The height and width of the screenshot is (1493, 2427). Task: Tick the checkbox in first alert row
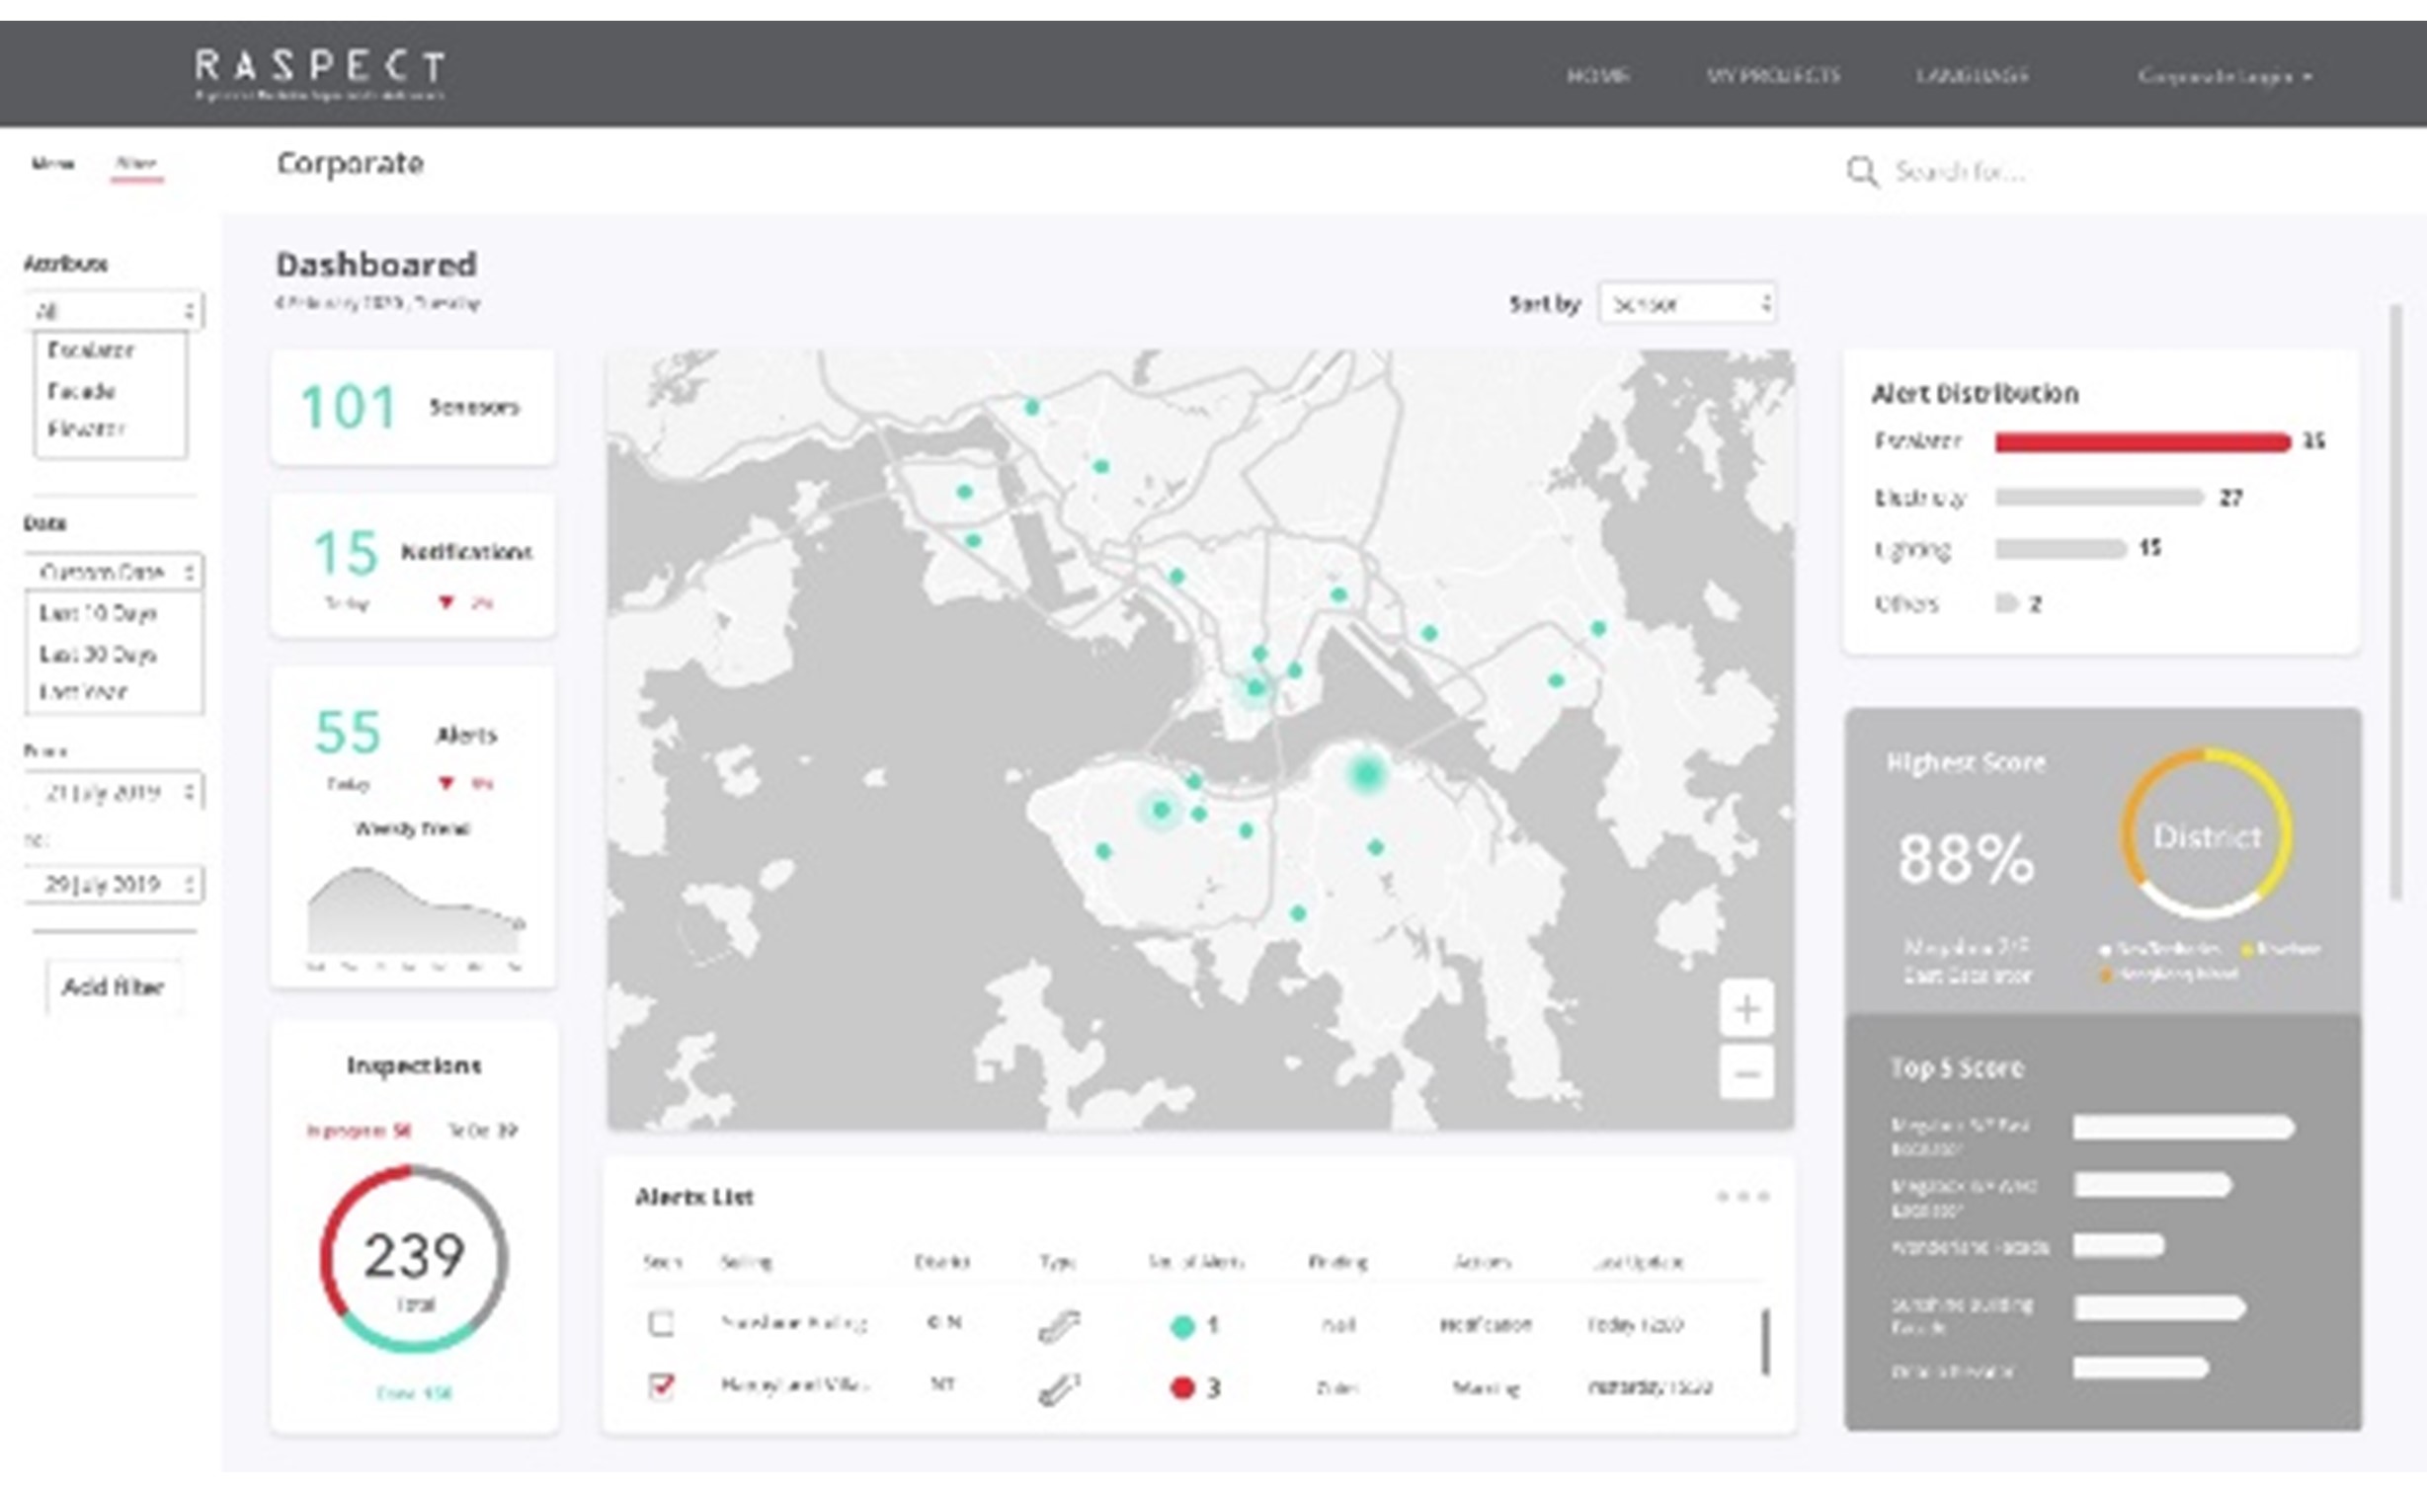tap(661, 1323)
